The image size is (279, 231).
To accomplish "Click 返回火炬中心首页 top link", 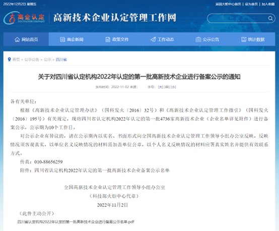I will coord(228,4).
